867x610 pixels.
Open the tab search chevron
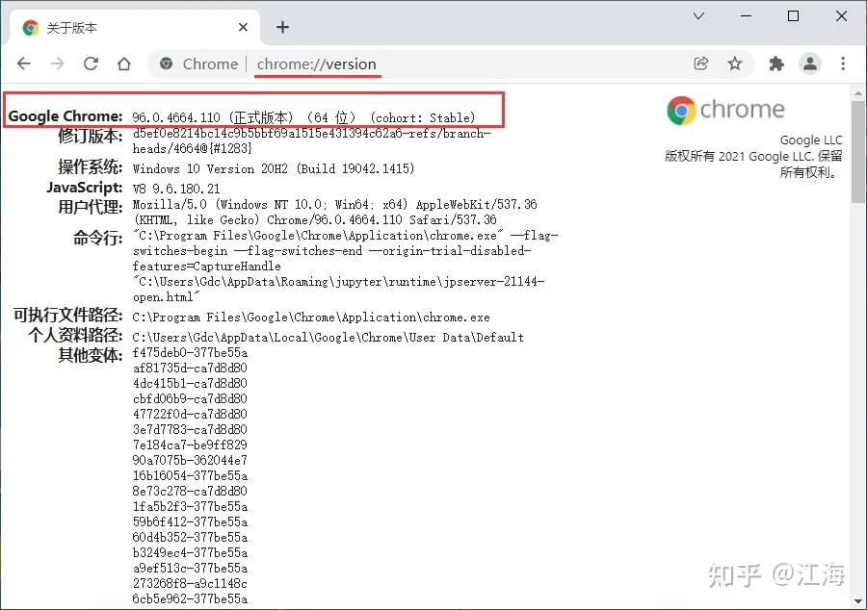[699, 16]
